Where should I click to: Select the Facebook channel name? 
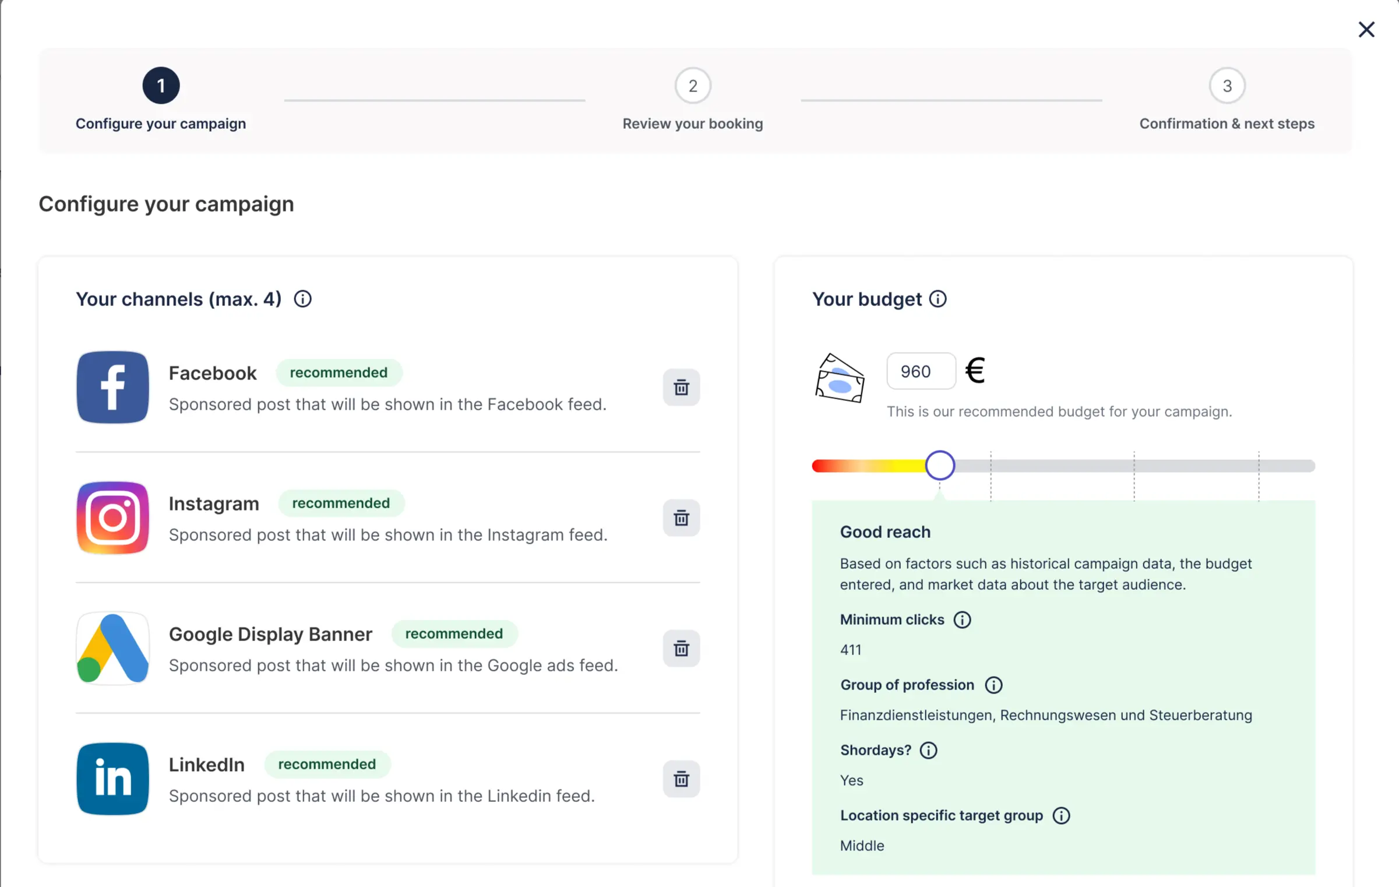pos(213,373)
